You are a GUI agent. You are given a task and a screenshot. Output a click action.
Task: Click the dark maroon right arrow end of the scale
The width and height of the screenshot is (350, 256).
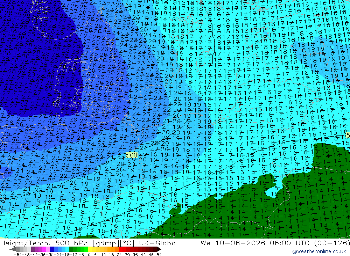(159, 249)
